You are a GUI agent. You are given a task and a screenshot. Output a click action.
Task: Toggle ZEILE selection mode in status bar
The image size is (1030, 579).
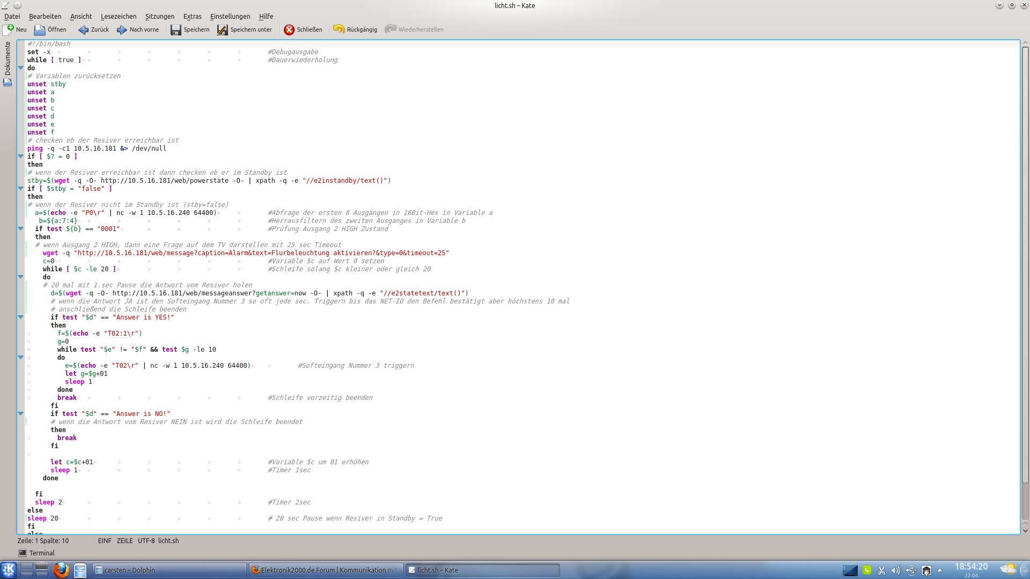(124, 540)
